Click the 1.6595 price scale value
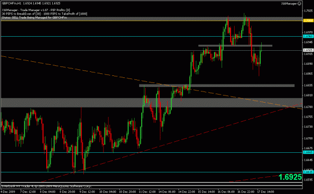Image resolution: width=314 pixels, height=194 pixels. (x=308, y=180)
